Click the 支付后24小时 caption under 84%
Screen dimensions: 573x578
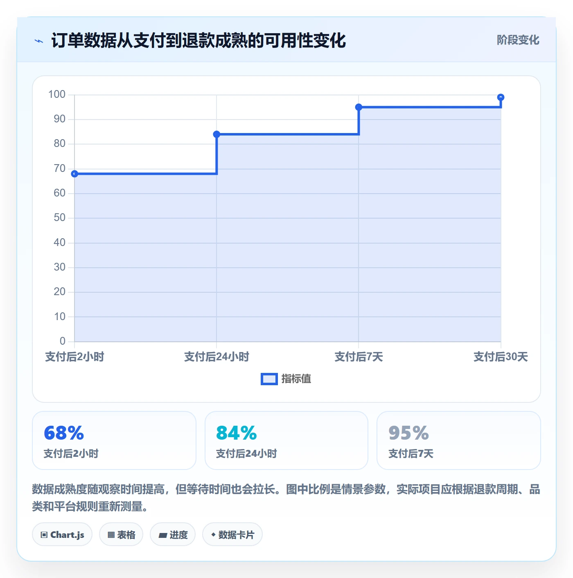coord(246,454)
